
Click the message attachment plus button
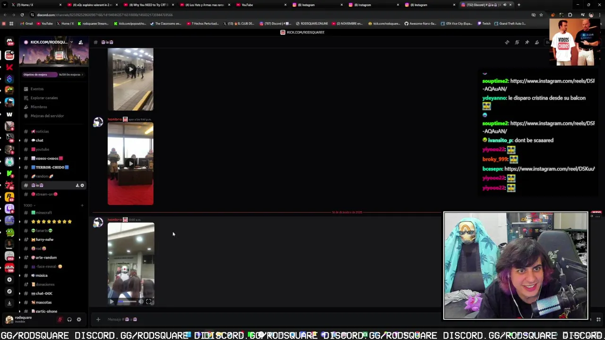98,320
